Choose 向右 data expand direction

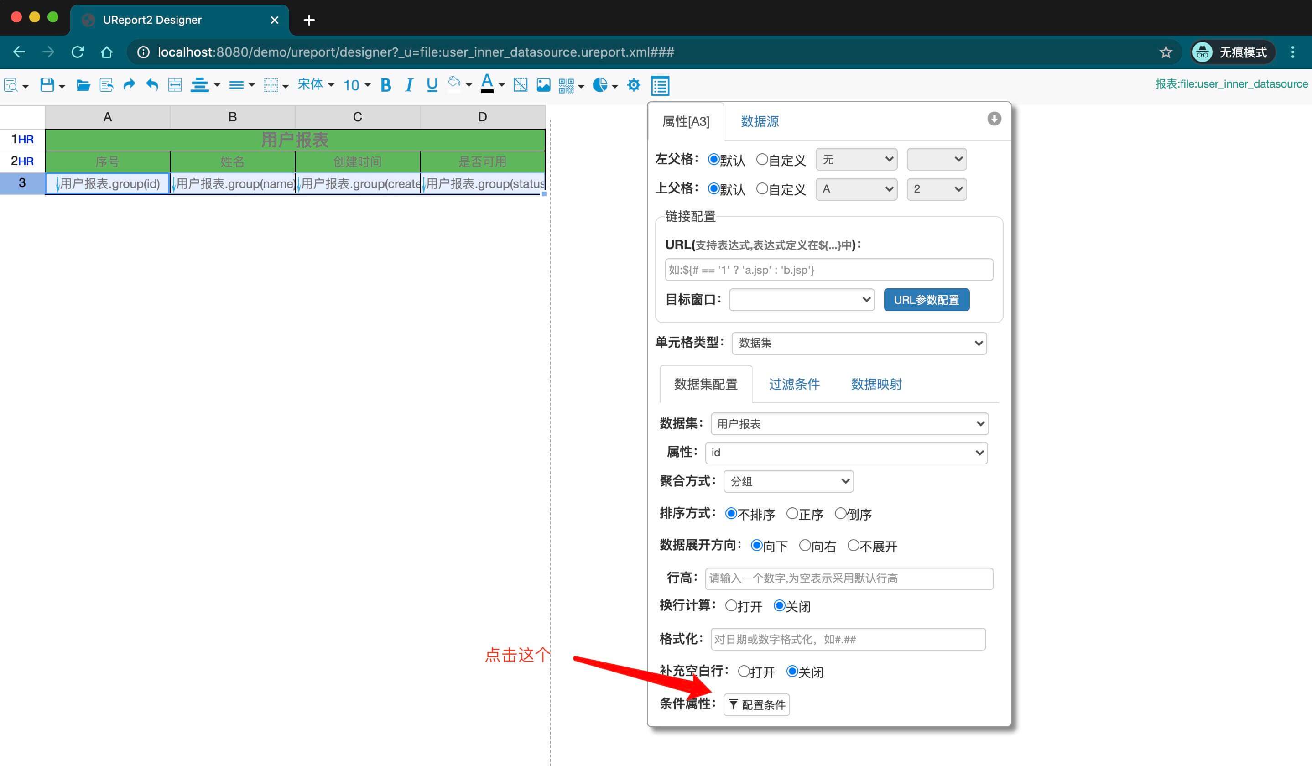(x=805, y=546)
